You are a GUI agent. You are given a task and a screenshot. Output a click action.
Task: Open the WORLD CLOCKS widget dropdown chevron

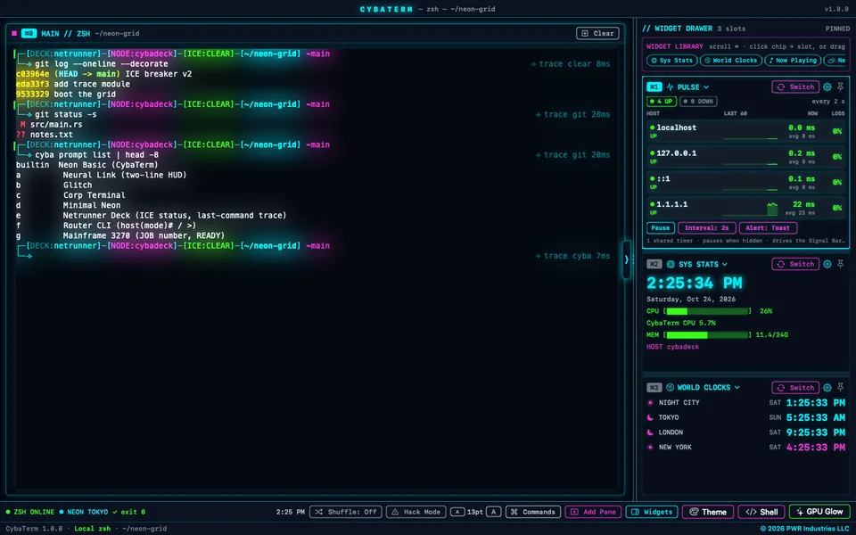[x=737, y=388]
